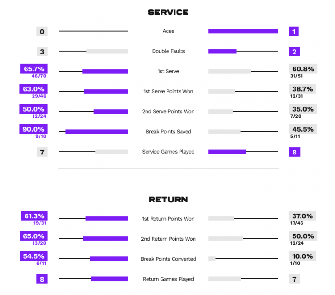Click the purple Aces value 1 badge
Viewport: 335px width, 295px height.
tap(294, 31)
